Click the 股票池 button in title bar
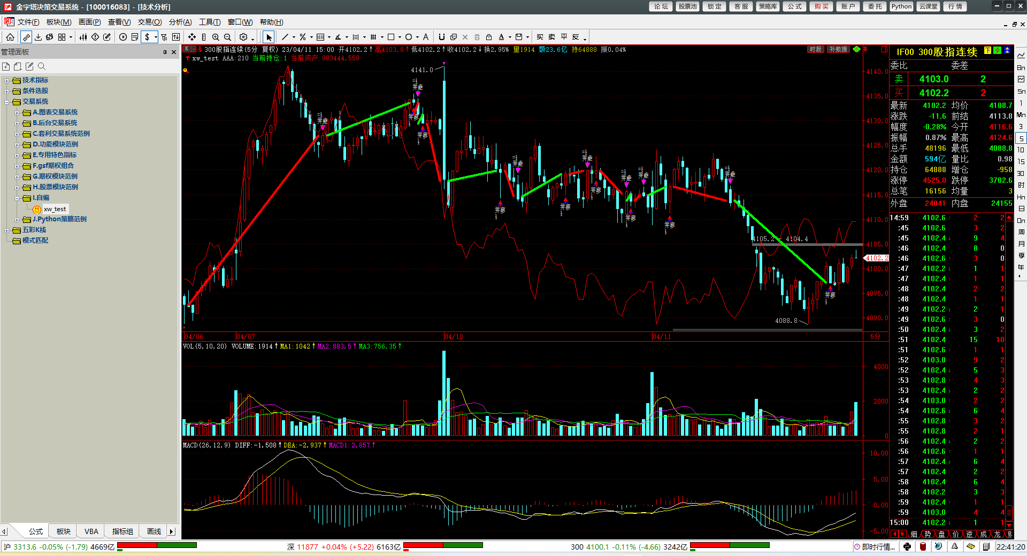1027x556 pixels. point(687,6)
